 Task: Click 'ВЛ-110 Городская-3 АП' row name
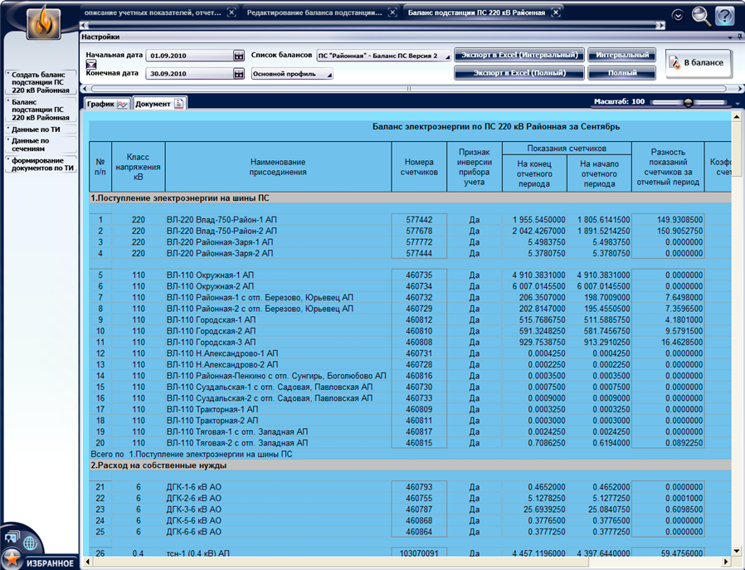(211, 342)
